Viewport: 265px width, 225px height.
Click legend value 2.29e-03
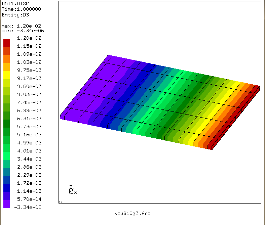pos(29,175)
